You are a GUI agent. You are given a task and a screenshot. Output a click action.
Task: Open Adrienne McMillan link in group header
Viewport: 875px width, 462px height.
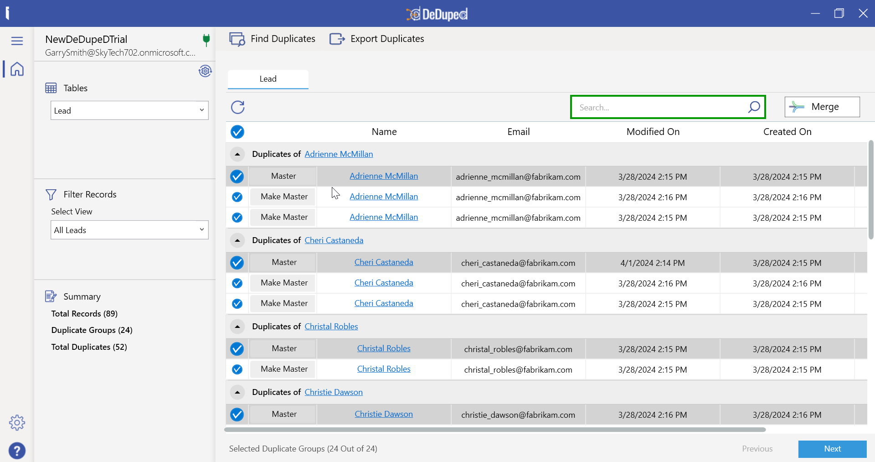tap(339, 154)
